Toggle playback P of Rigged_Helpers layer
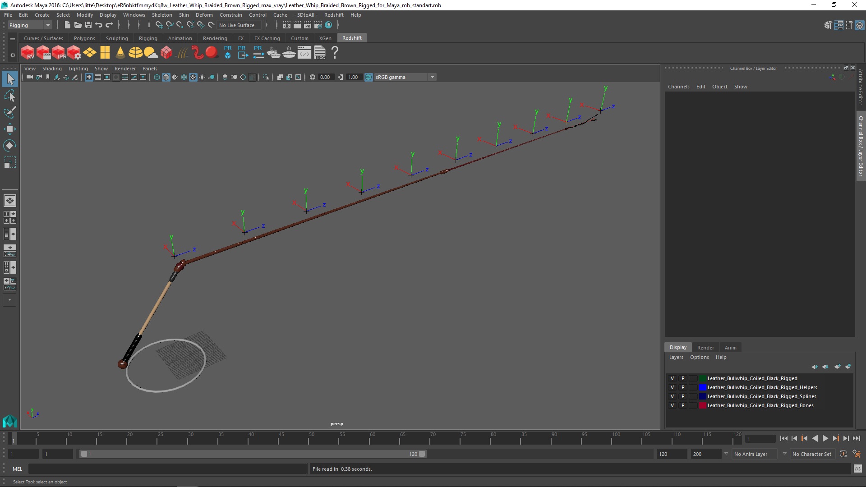 pyautogui.click(x=683, y=387)
